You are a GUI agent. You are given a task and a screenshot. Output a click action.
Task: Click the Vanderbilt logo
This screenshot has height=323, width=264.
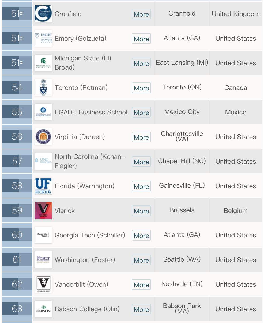[x=43, y=284]
